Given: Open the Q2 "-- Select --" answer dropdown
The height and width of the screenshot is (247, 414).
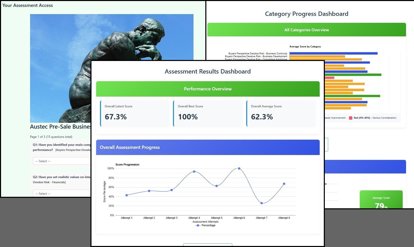Looking at the screenshot, I should click(62, 193).
